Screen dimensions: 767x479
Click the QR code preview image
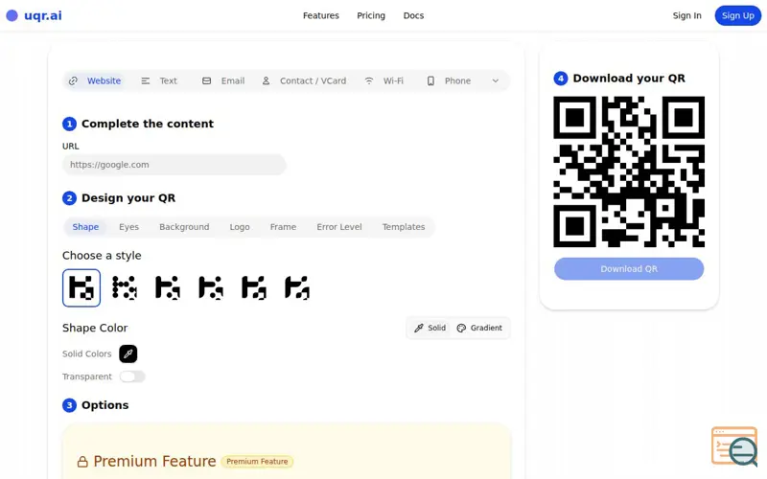point(629,171)
